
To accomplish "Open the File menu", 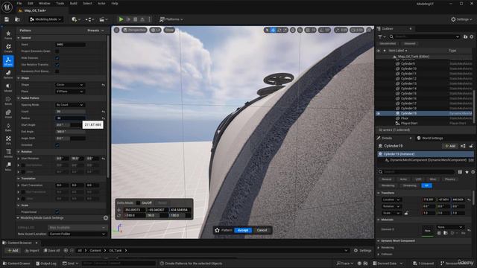I will (19, 3).
